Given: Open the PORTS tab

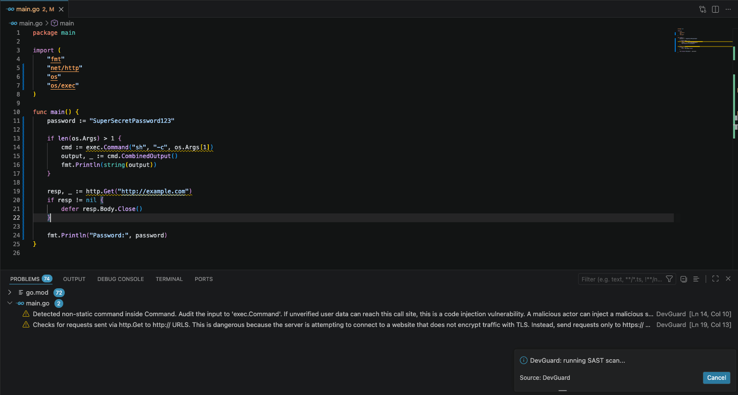Looking at the screenshot, I should point(204,279).
